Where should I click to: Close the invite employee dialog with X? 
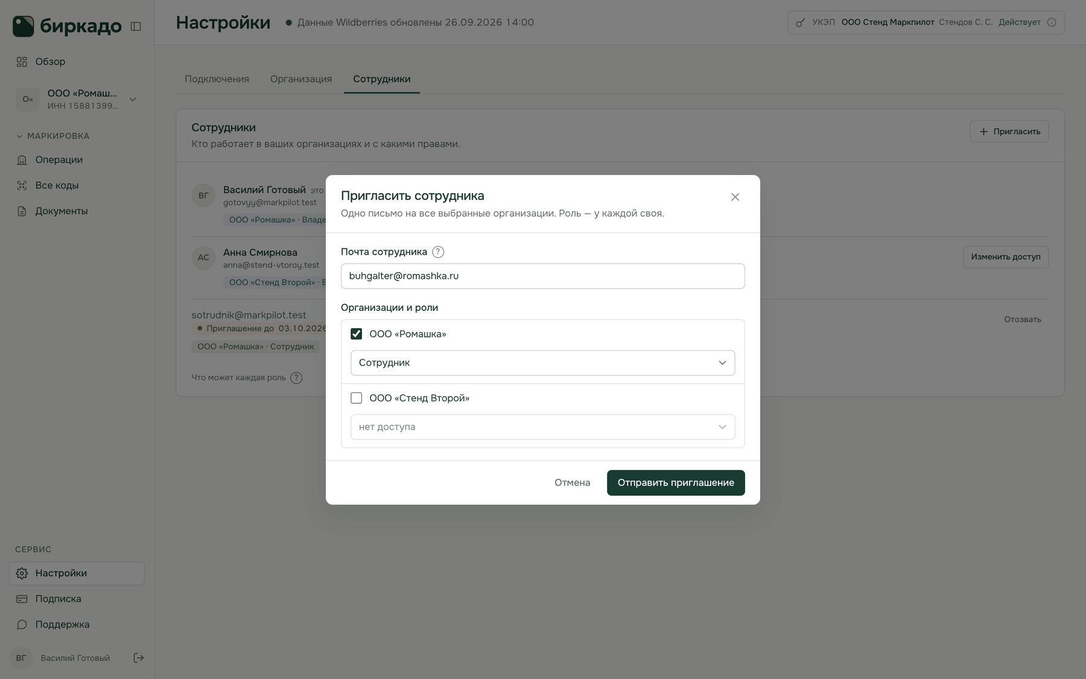pos(735,197)
